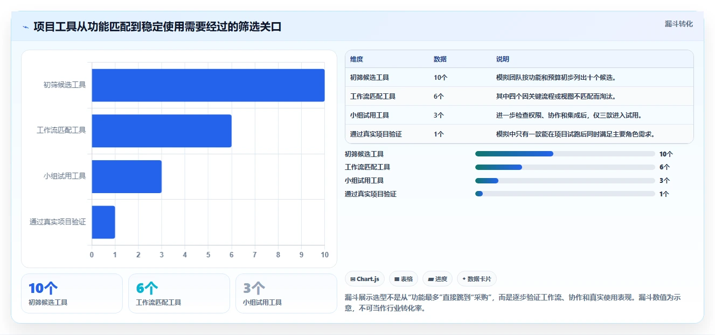Click the 小组试用工具 chart axis label

65,176
